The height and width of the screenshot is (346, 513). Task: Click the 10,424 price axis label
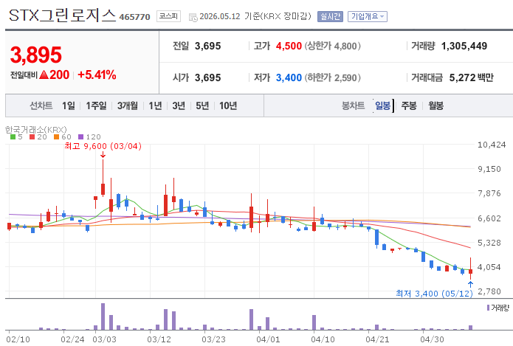tap(492, 145)
